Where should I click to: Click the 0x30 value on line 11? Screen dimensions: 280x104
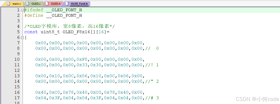click(x=96, y=65)
